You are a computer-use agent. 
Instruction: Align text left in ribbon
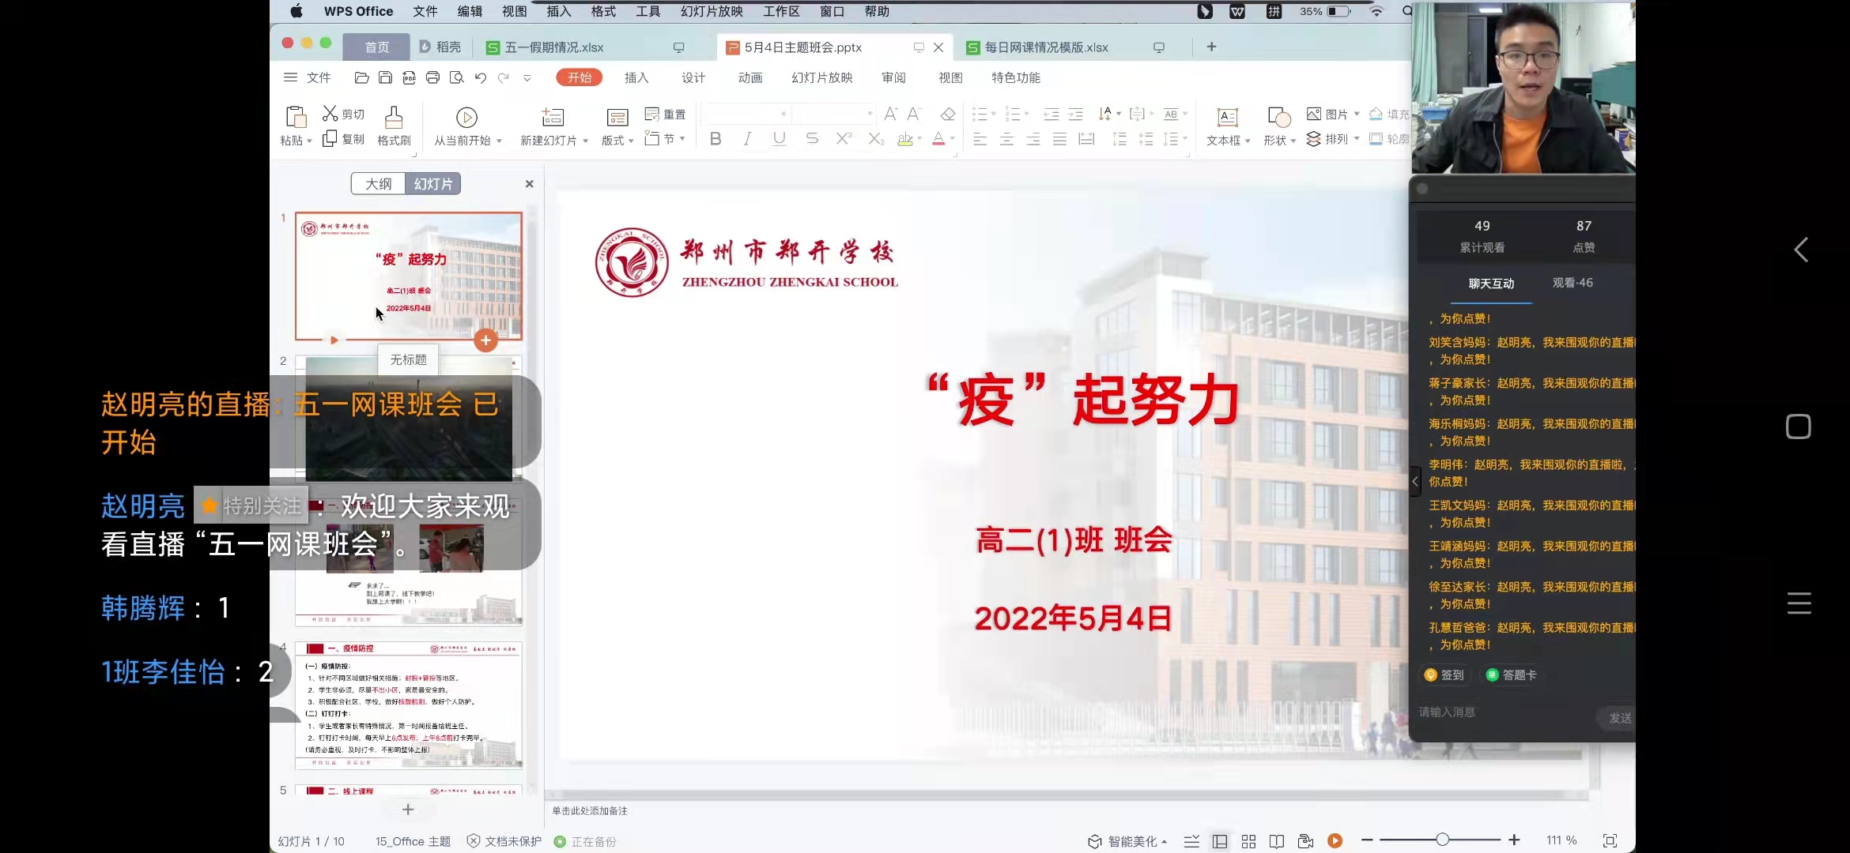980,139
